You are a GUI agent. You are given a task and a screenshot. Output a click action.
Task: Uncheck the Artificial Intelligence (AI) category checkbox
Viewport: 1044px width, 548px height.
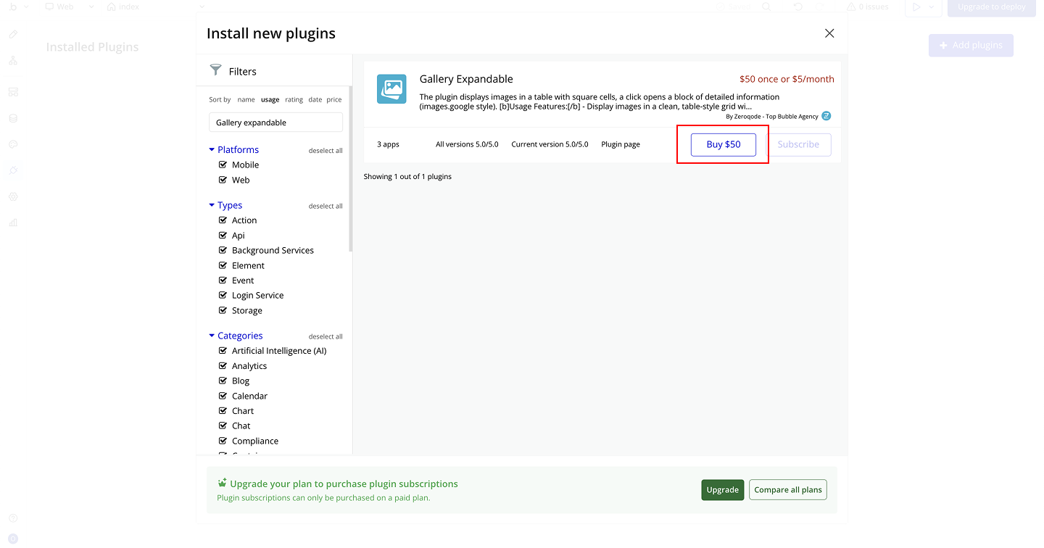pos(223,351)
